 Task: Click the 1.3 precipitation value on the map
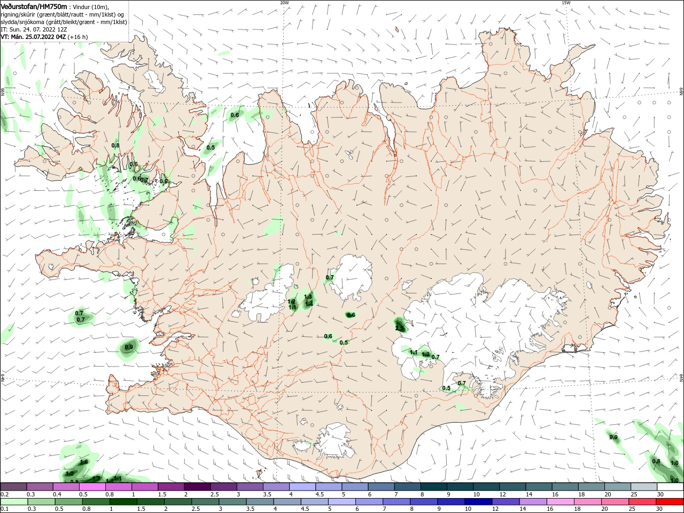tap(308, 297)
